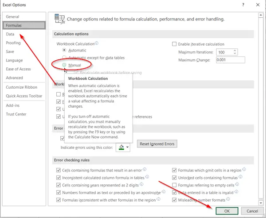Image resolution: width=266 pixels, height=218 pixels.
Task: Enable iterative calculation checkbox
Action: (174, 44)
